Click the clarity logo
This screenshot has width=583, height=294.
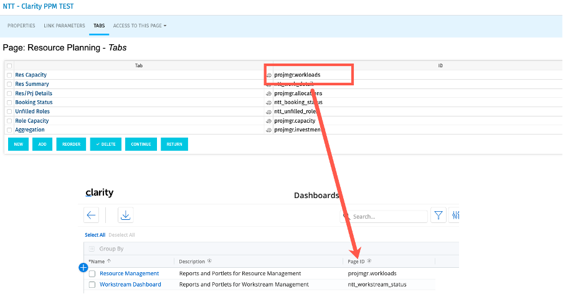pos(99,192)
